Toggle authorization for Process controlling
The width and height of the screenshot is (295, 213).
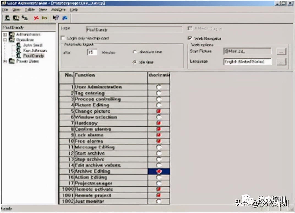tap(159, 99)
